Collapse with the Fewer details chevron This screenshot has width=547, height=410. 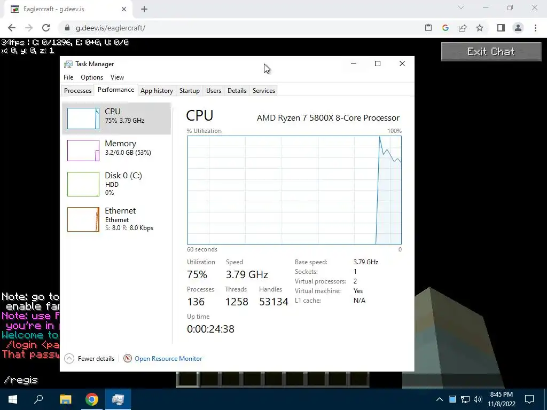(69, 358)
